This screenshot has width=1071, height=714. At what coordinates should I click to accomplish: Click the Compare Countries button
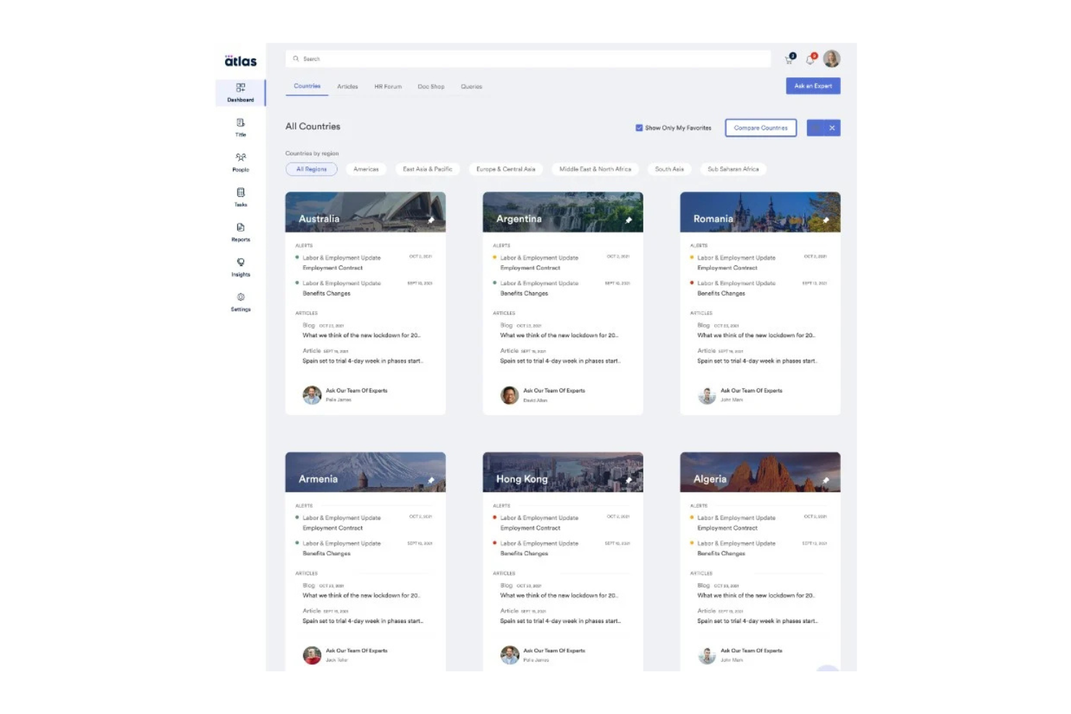click(x=761, y=128)
